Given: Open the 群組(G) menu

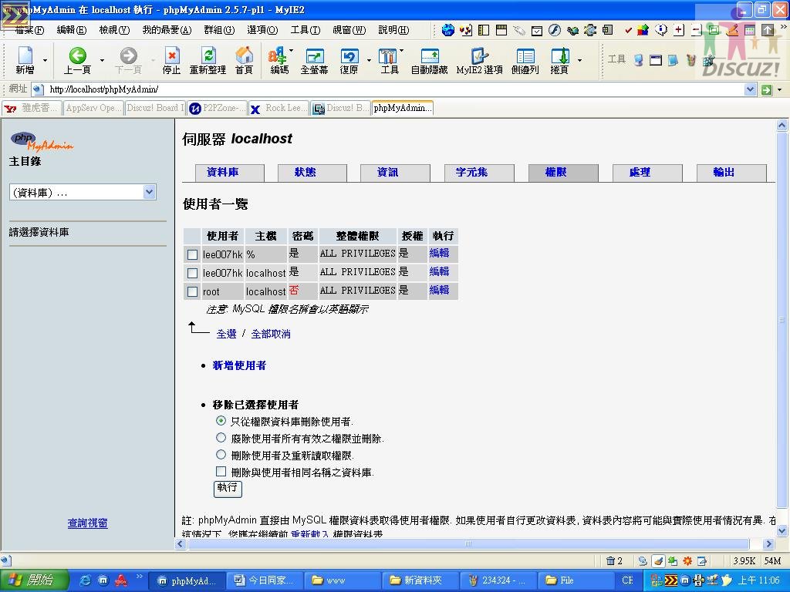Looking at the screenshot, I should 219,30.
